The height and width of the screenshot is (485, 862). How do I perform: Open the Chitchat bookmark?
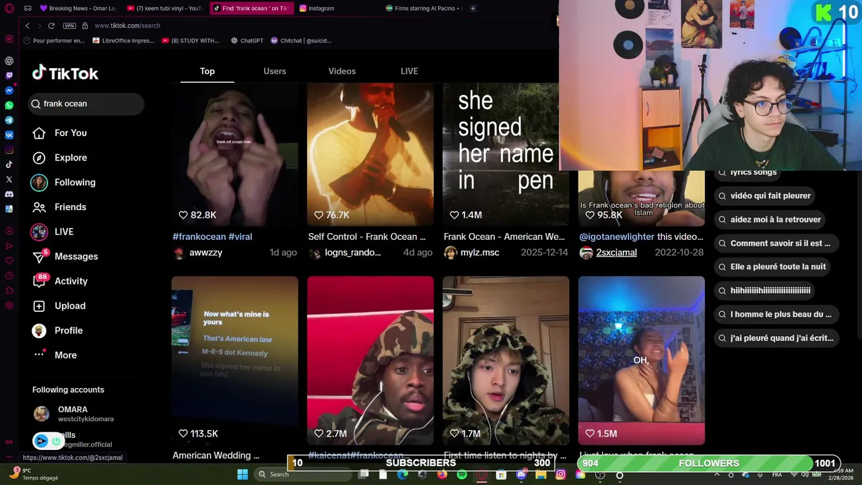[x=301, y=40]
